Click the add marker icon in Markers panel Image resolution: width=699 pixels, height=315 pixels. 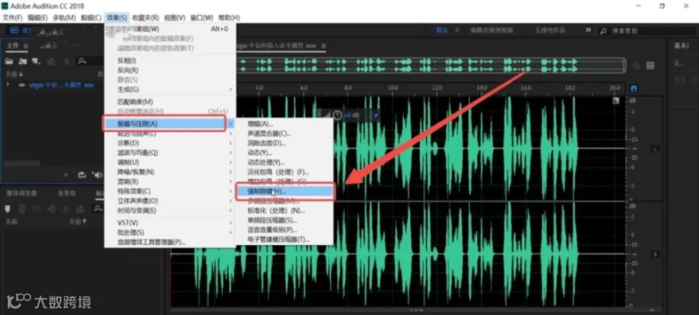[8, 209]
